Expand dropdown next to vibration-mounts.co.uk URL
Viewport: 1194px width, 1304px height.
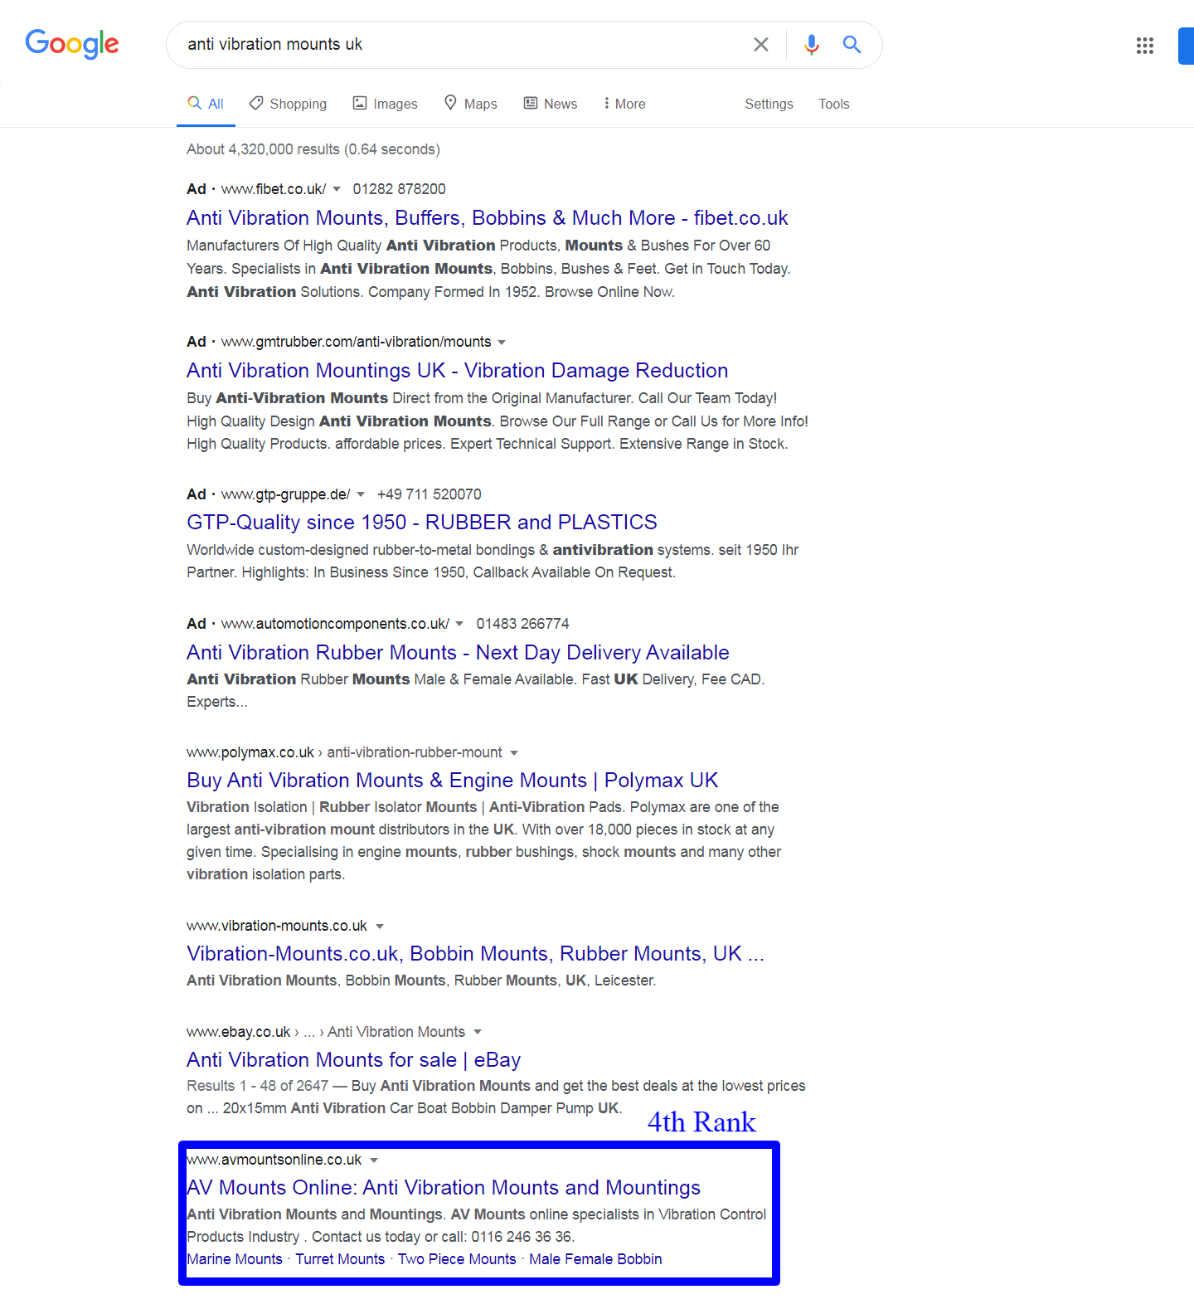380,927
